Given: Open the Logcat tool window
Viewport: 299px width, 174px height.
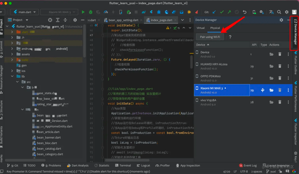Looking at the screenshot, I should pyautogui.click(x=143, y=165).
